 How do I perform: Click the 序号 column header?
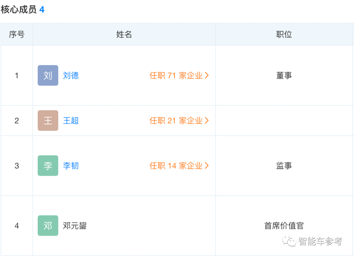click(17, 34)
